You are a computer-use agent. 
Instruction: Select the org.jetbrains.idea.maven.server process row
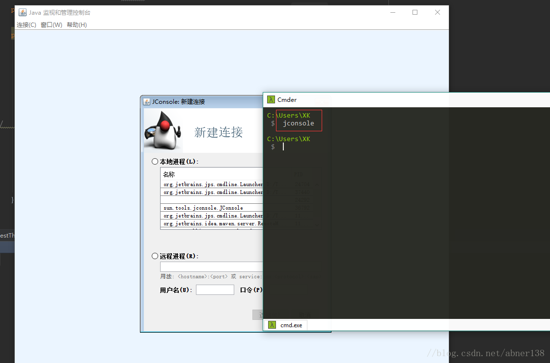pos(212,223)
